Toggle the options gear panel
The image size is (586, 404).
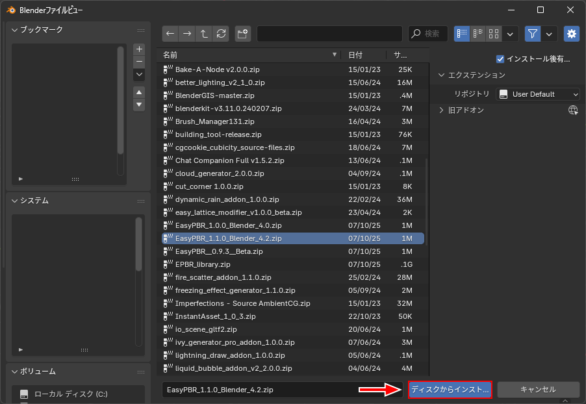[572, 34]
